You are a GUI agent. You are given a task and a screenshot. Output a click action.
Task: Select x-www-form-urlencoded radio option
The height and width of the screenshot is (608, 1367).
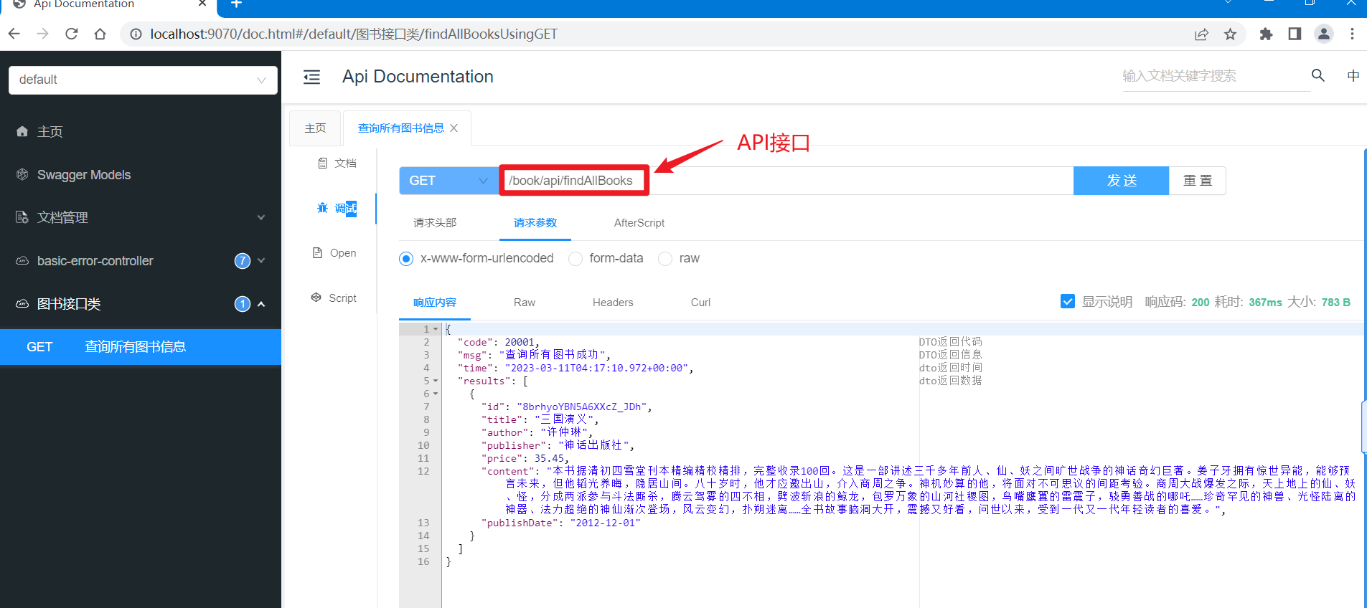406,259
